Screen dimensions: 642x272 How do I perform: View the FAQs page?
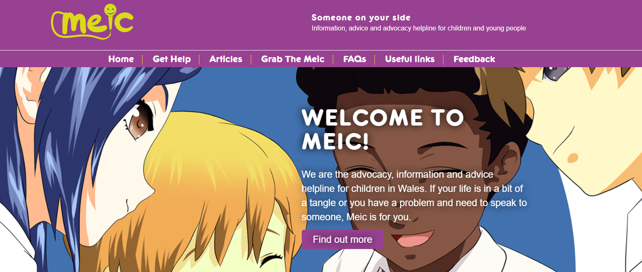click(x=354, y=59)
